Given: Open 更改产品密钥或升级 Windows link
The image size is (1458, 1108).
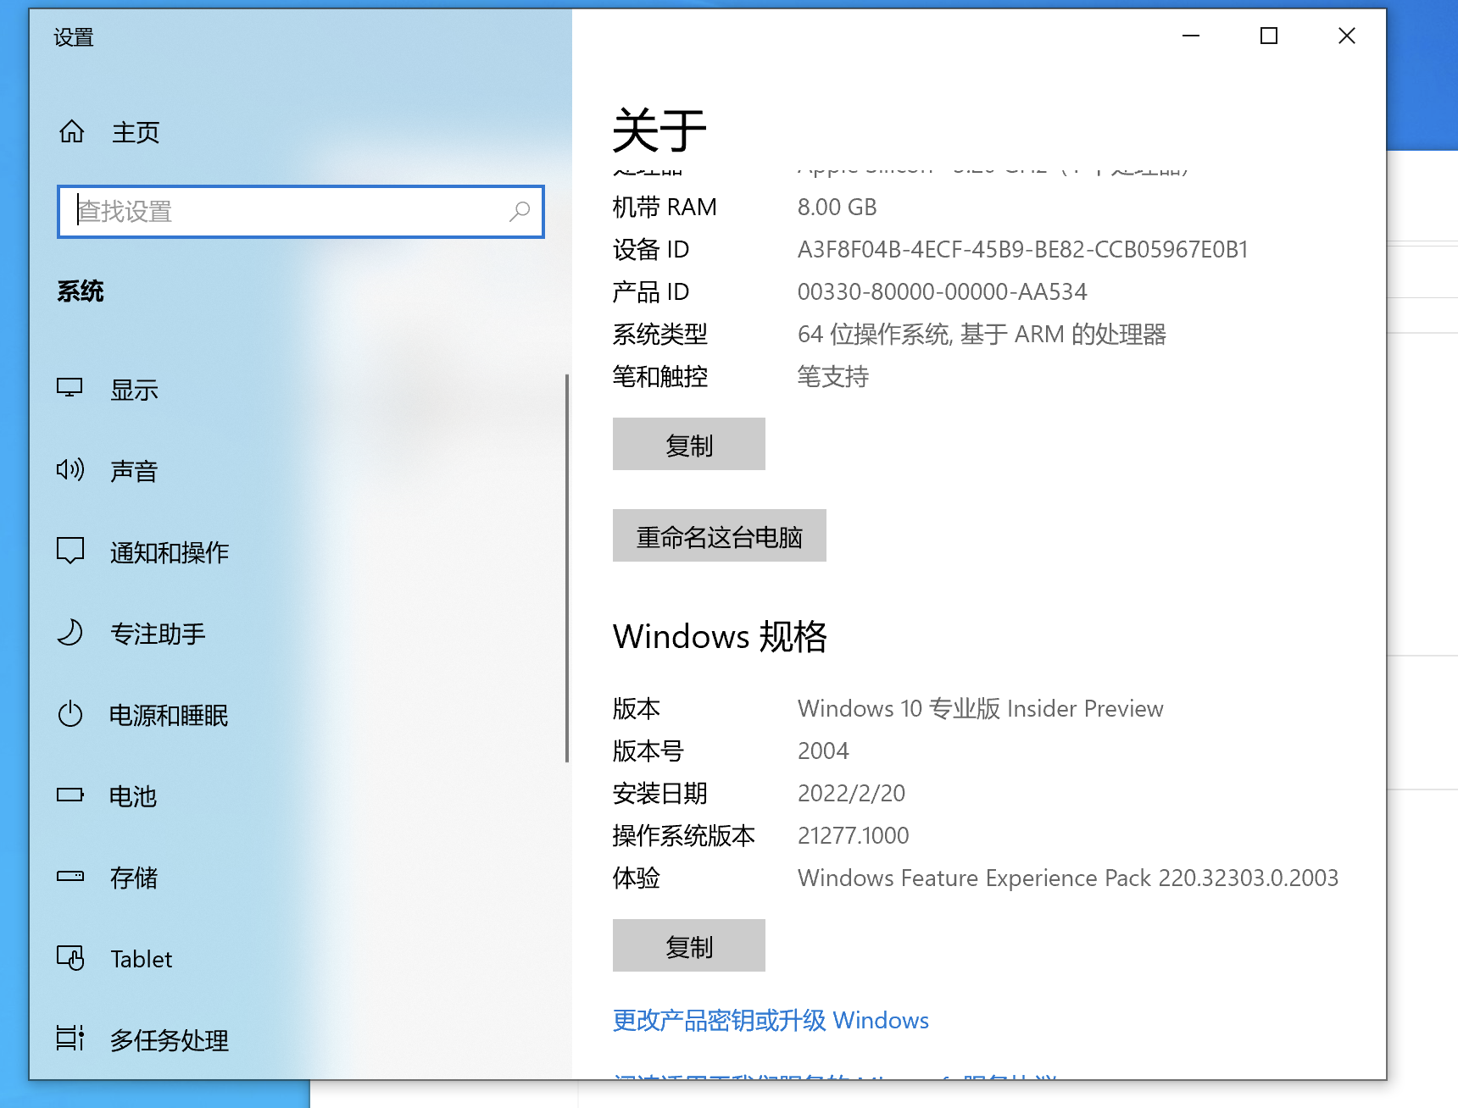Looking at the screenshot, I should [771, 1020].
